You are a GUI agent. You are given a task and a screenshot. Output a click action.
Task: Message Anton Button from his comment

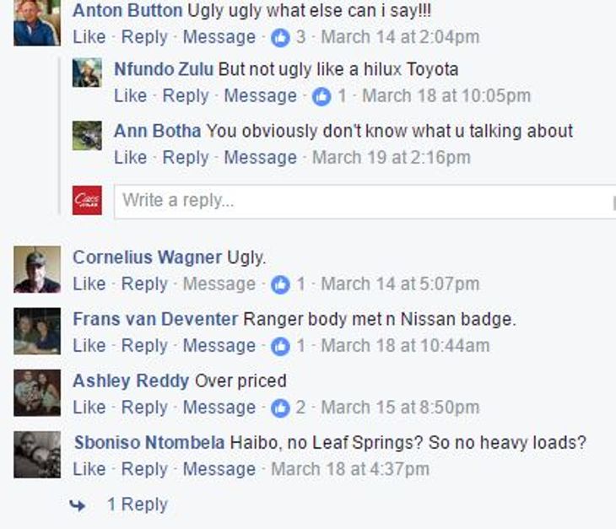click(x=219, y=37)
